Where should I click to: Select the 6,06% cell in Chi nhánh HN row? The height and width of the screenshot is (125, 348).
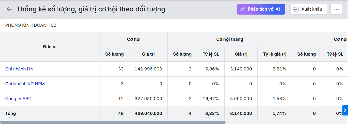point(212,69)
